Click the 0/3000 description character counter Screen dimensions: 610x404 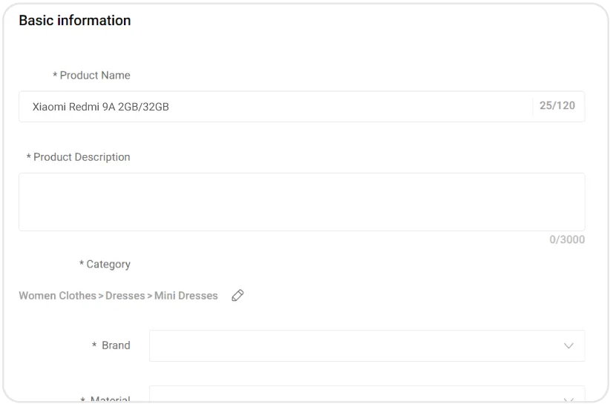[x=567, y=239]
